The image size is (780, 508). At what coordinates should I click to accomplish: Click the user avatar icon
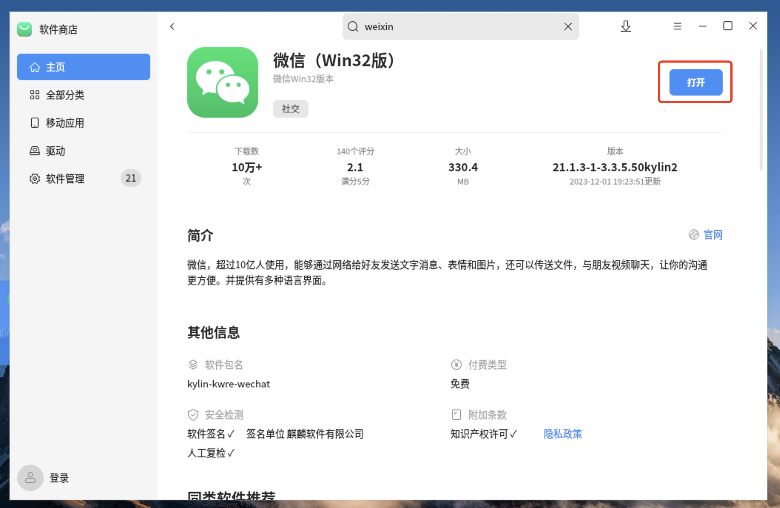[x=30, y=478]
